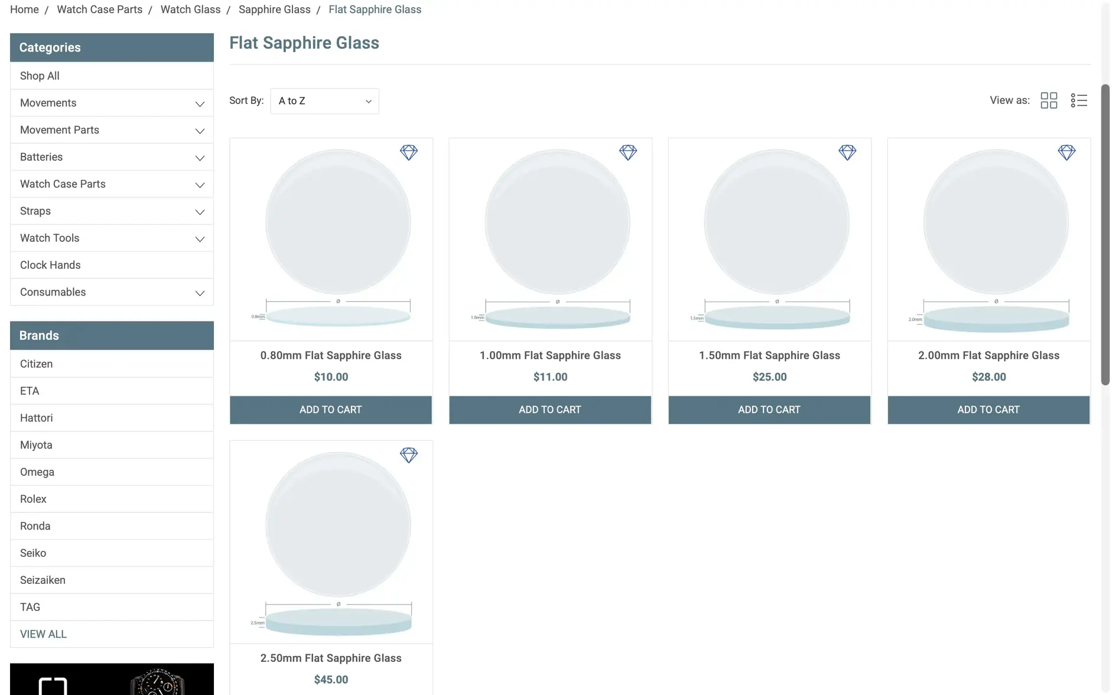Viewport: 1112px width, 695px height.
Task: Switch to grid view layout
Action: [1049, 100]
